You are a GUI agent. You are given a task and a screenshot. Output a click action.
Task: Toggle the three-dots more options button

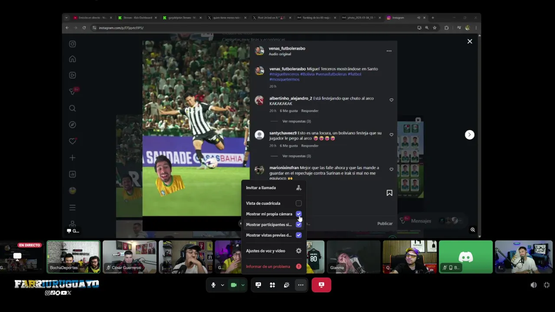(x=300, y=285)
